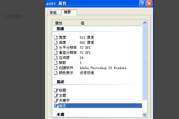Select the 颜色表示 property label

click(66, 73)
